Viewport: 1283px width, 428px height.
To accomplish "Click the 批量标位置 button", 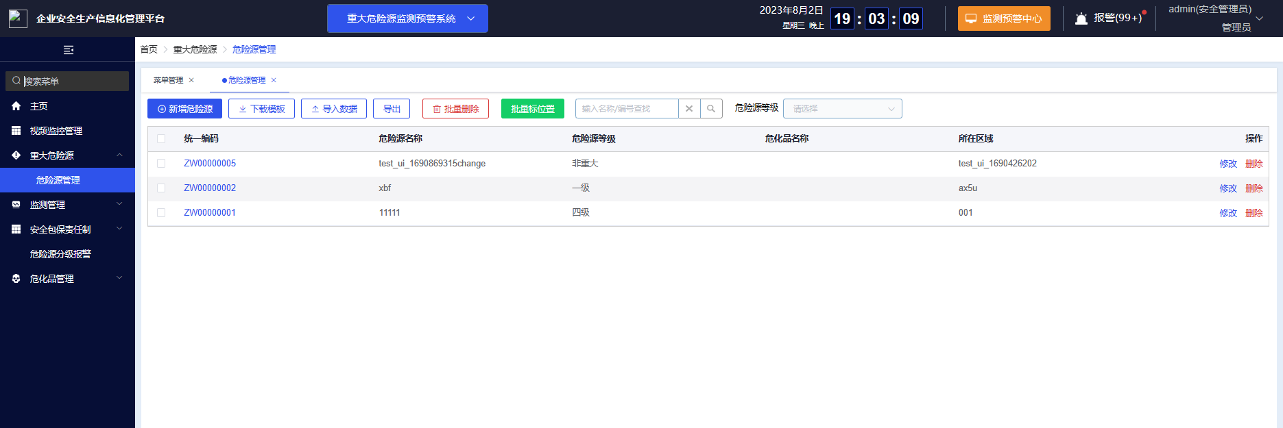I will (x=533, y=108).
